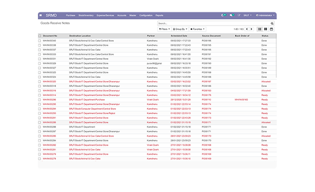315x192 pixels.
Task: Open the Administrator user menu
Action: 265,15
